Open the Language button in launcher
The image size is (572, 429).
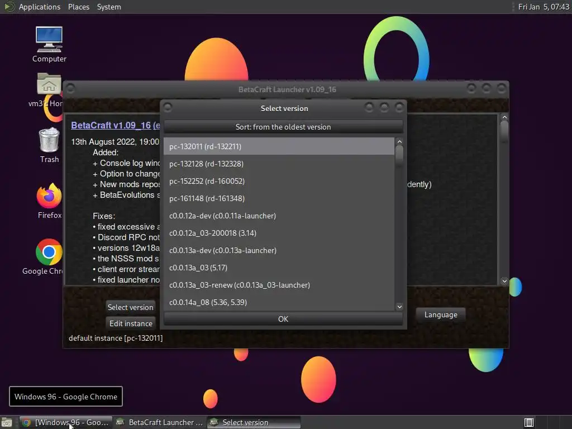(441, 314)
